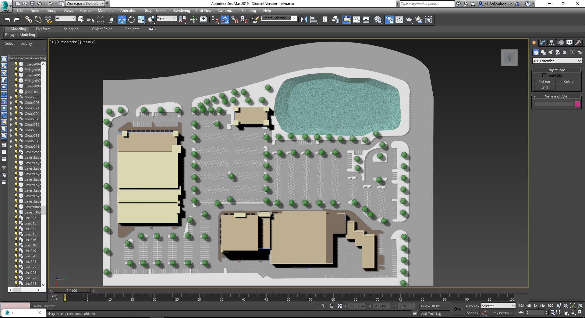Open the Material Editor
585x318 pixels.
[x=378, y=19]
